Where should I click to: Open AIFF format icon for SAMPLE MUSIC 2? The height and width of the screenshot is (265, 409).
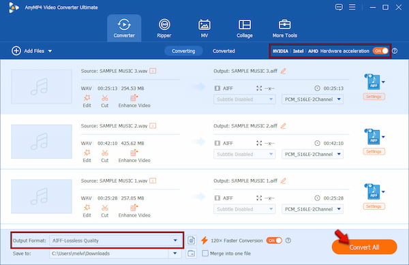click(372, 137)
